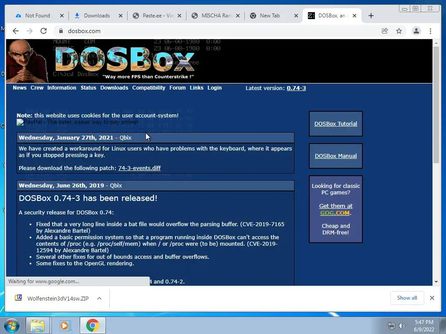The width and height of the screenshot is (446, 334).
Task: Open Chrome's three-dot menu
Action: point(430,31)
